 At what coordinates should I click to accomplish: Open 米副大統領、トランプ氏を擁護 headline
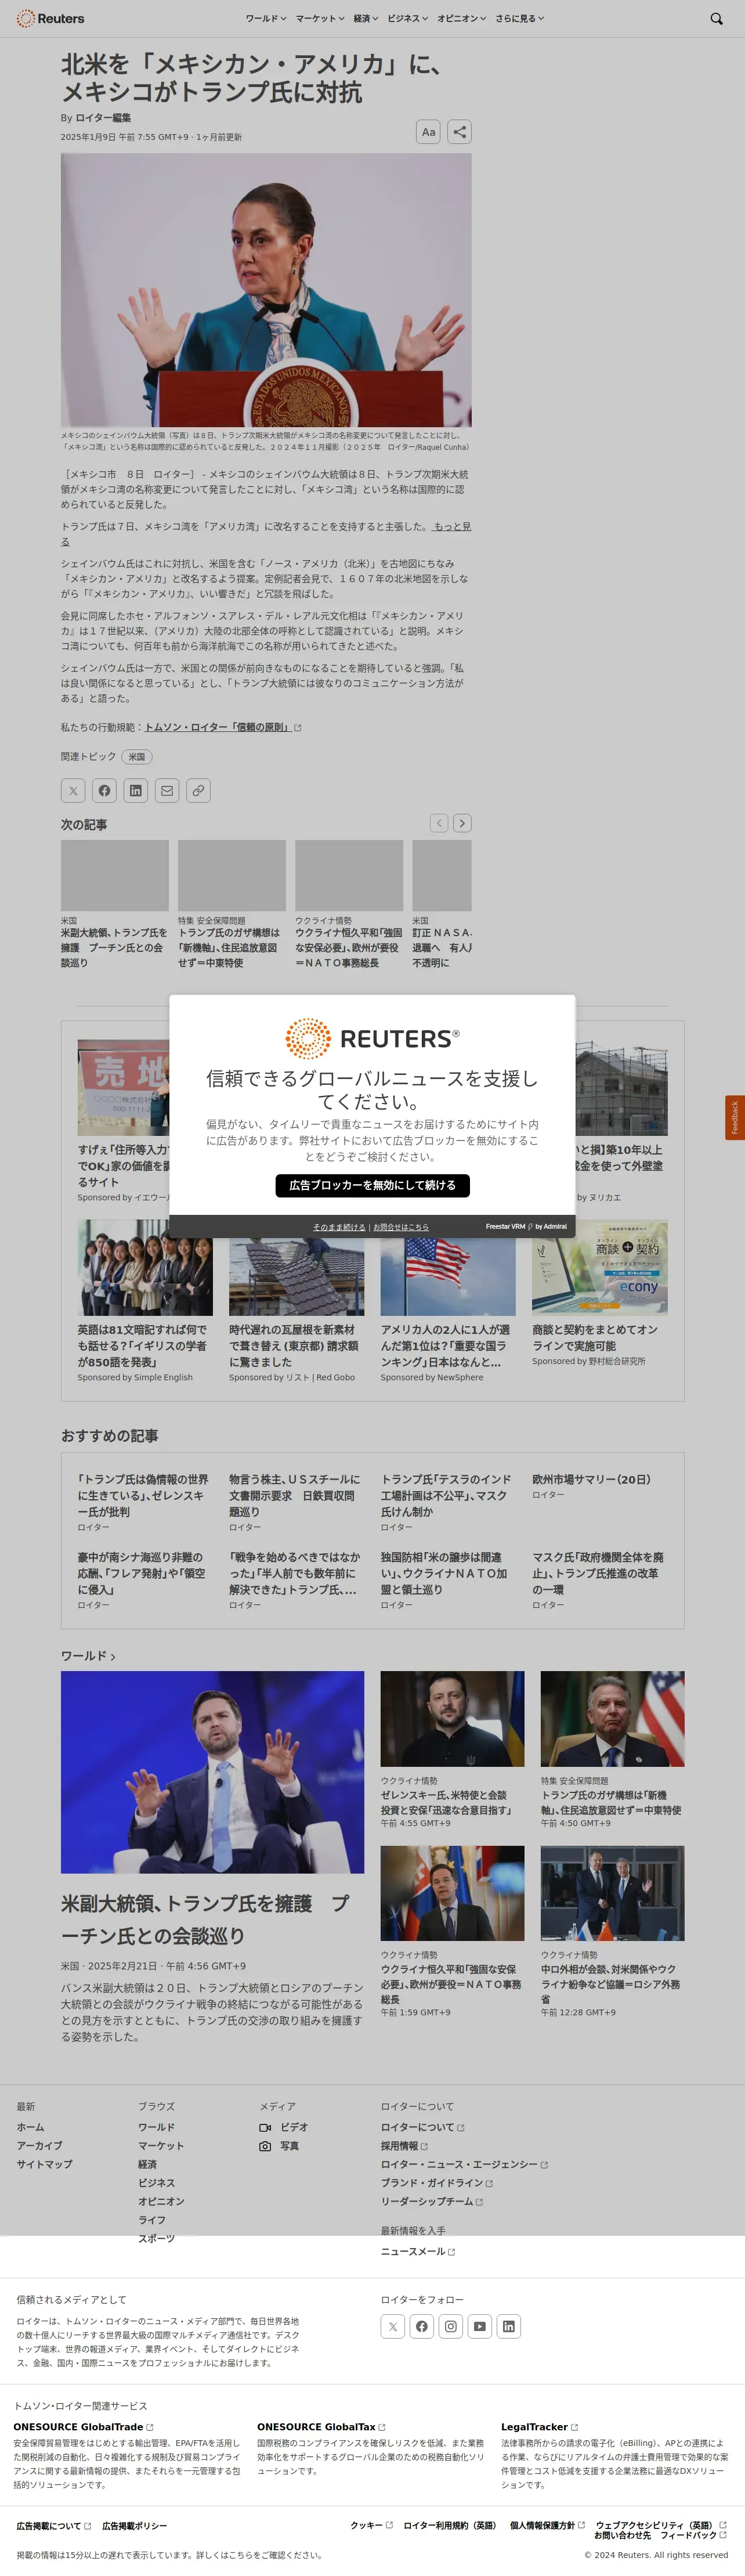206,1919
